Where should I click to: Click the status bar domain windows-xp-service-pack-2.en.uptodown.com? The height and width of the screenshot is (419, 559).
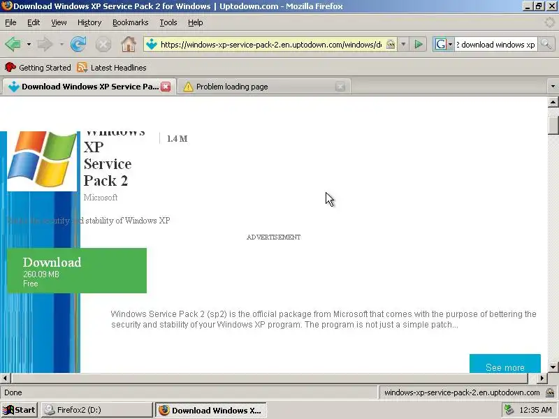(x=462, y=392)
